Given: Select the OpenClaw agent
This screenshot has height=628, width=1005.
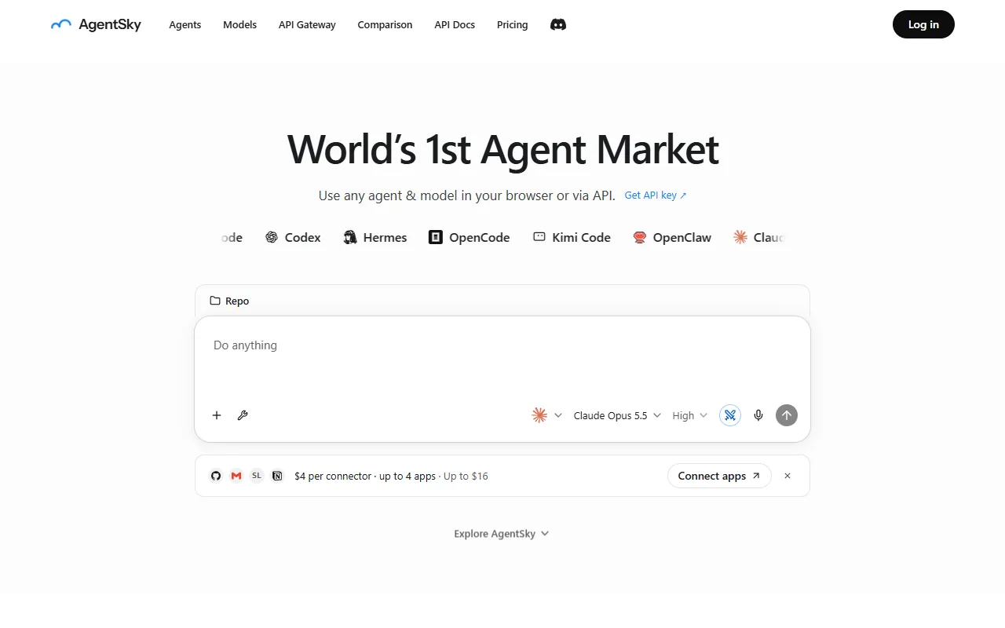Looking at the screenshot, I should click(x=672, y=237).
